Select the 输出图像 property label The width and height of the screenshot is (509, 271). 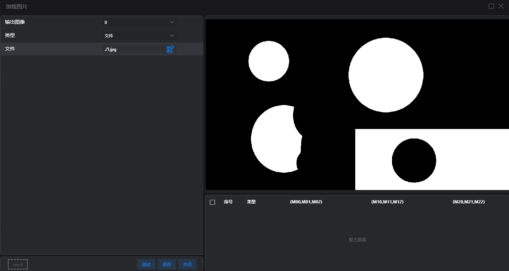[x=15, y=22]
